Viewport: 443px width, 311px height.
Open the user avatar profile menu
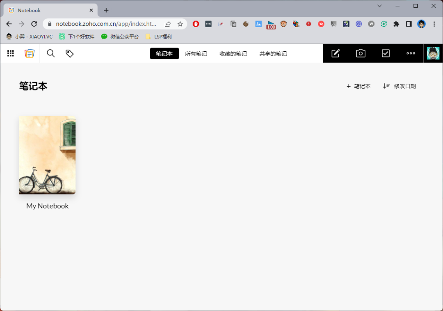(433, 53)
